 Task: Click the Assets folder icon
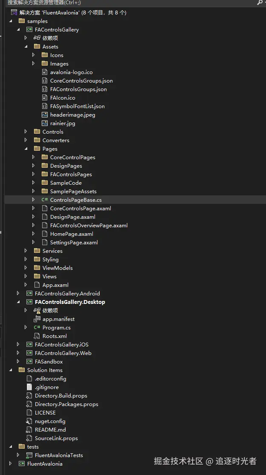pyautogui.click(x=37, y=47)
